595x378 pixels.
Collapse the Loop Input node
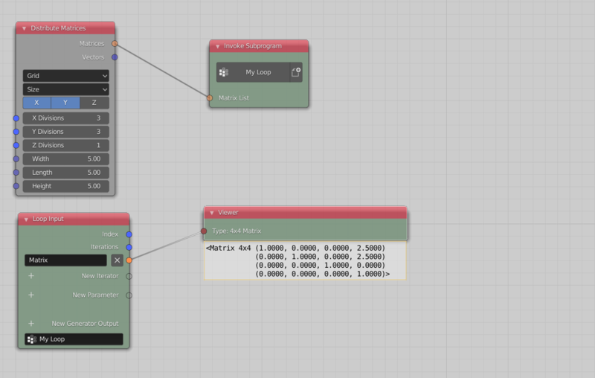26,220
